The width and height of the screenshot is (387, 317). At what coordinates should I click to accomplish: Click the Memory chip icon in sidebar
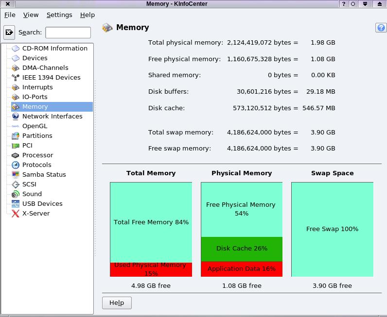[x=15, y=107]
